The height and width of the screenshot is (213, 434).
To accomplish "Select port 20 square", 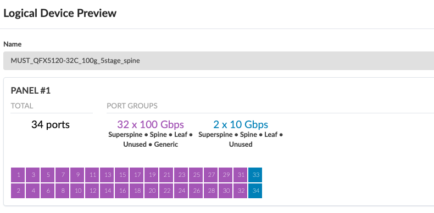I will point(152,191).
